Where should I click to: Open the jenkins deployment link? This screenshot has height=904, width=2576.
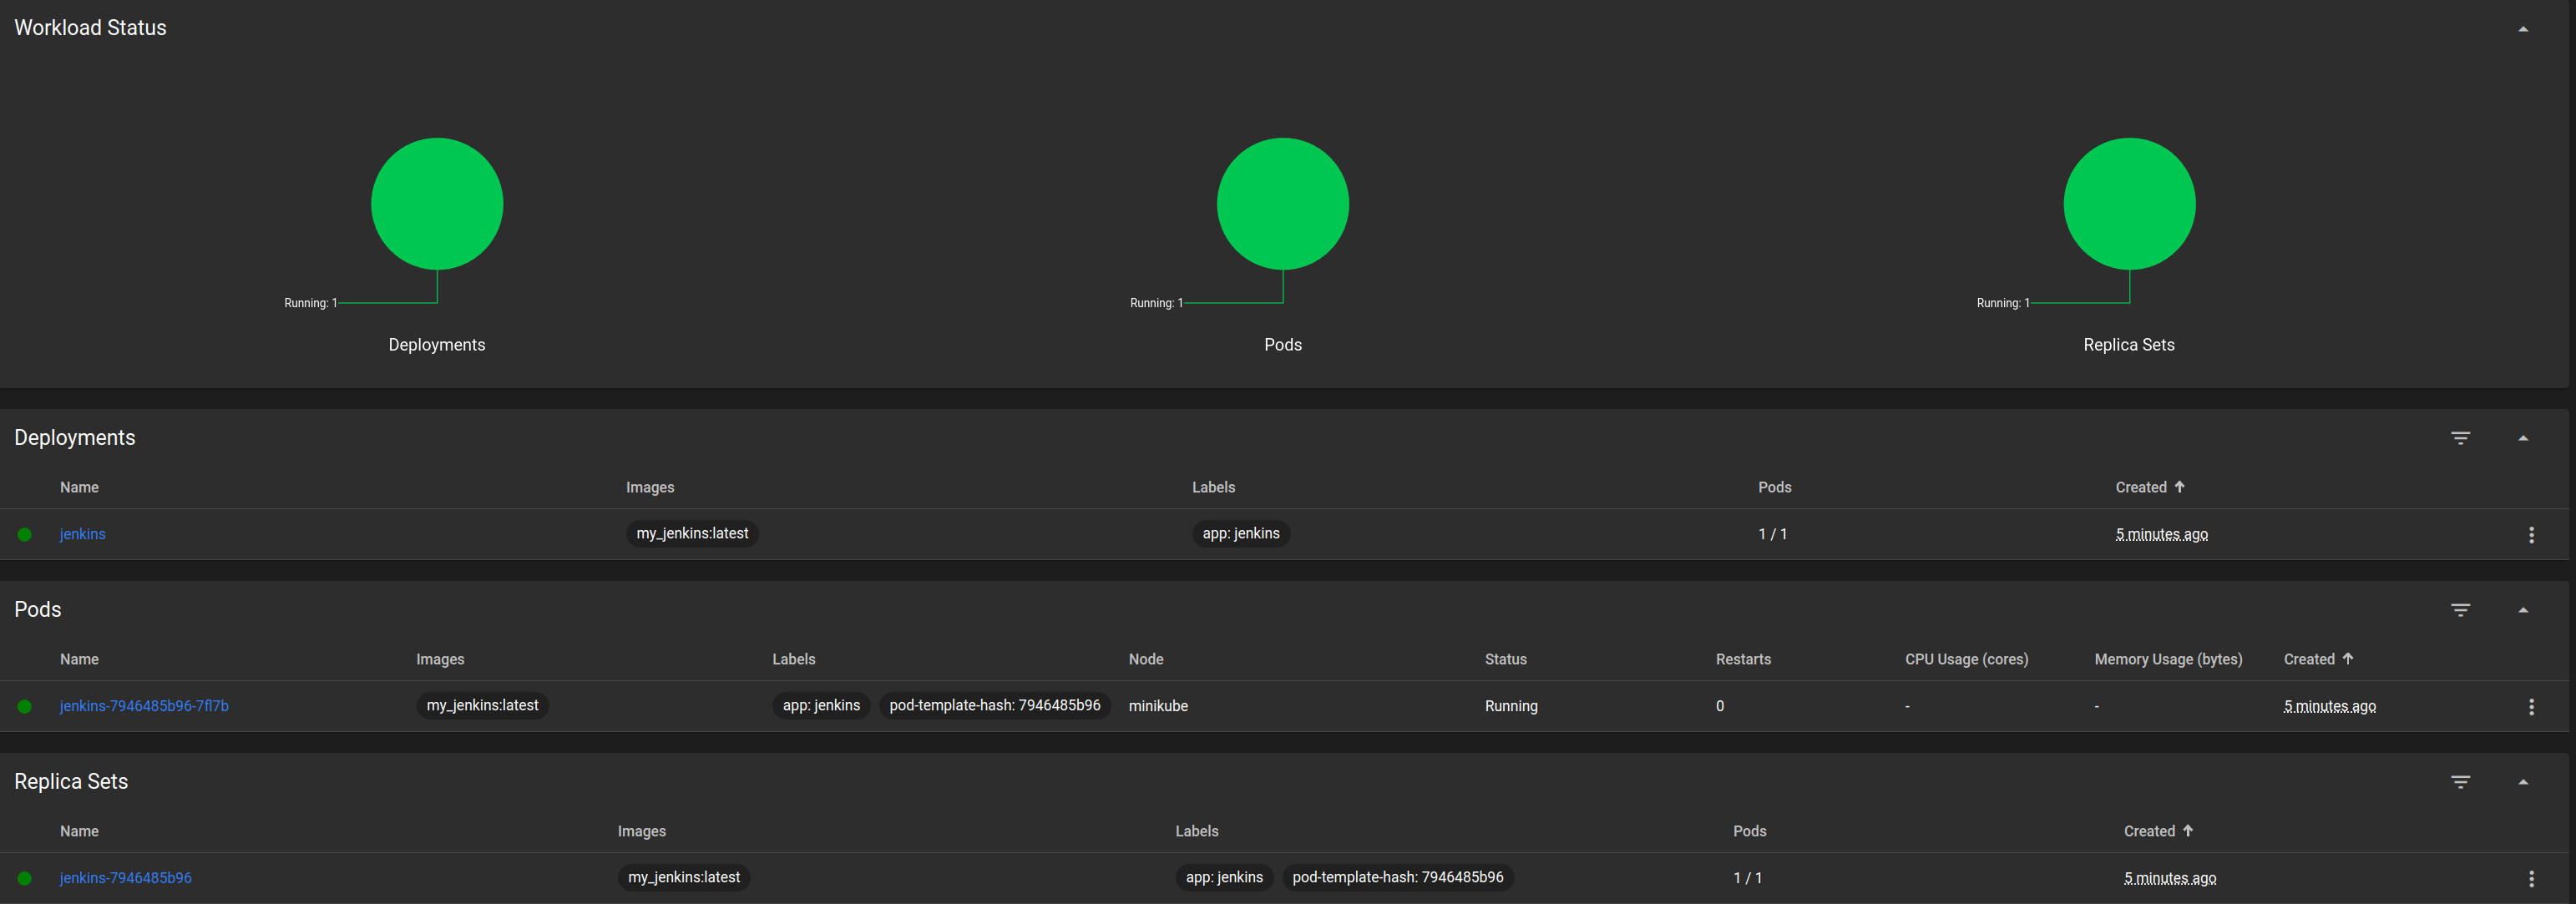[x=82, y=534]
